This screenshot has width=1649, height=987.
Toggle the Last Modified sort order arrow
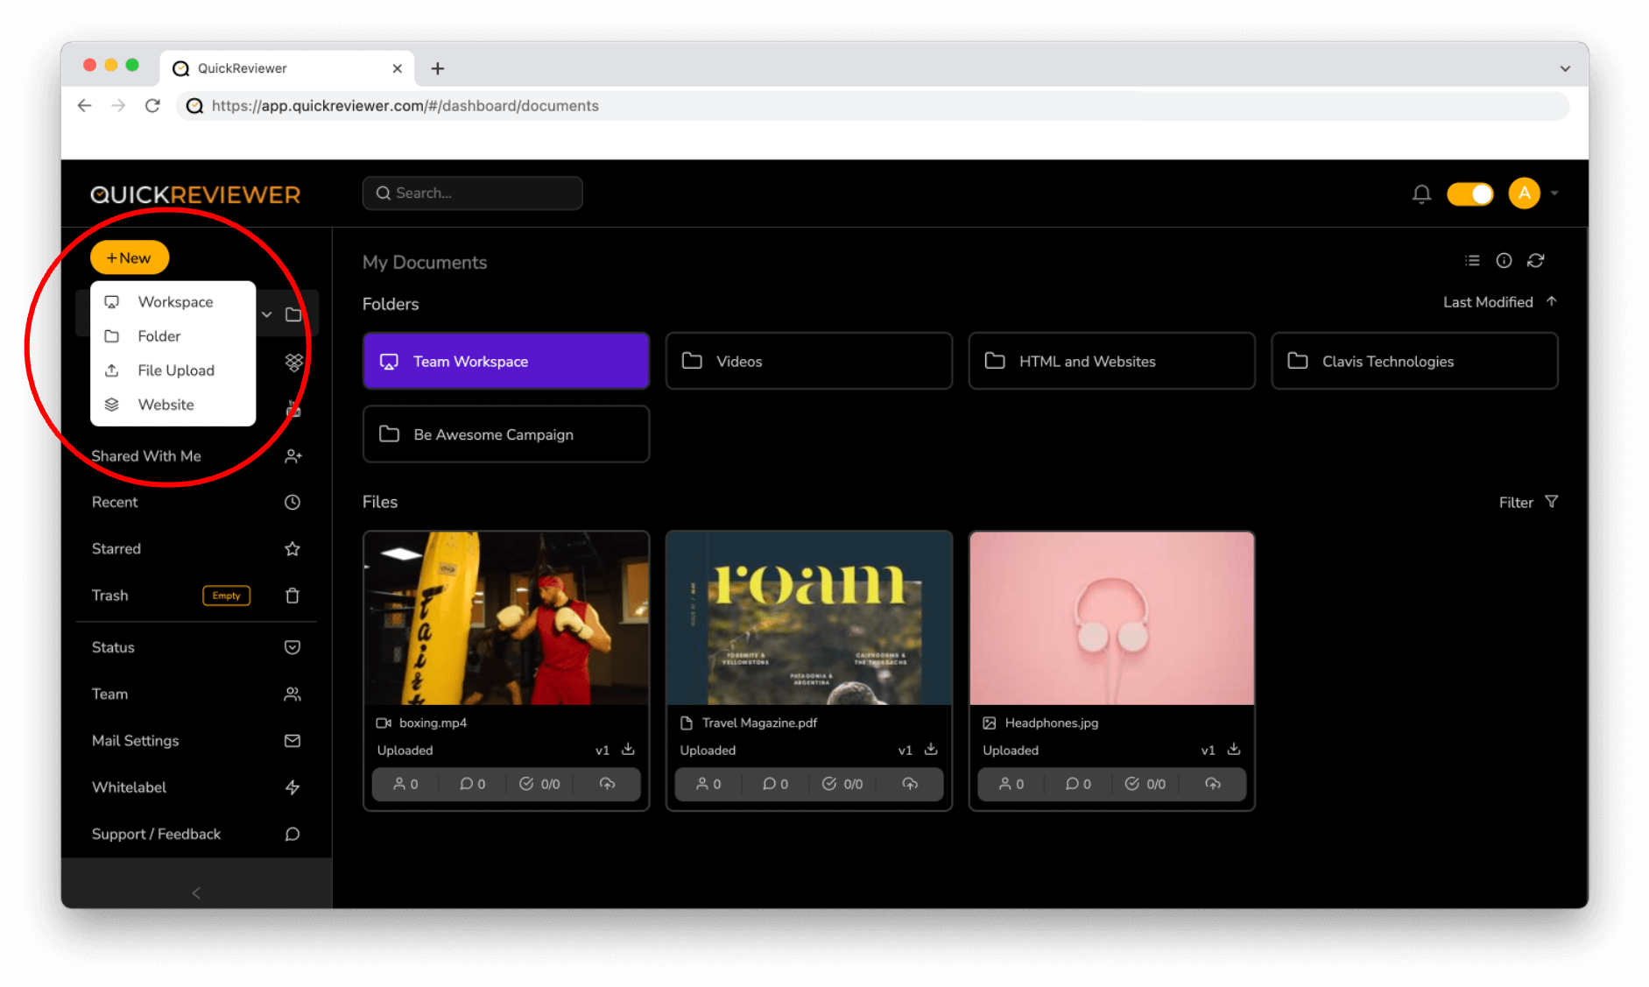1552,301
